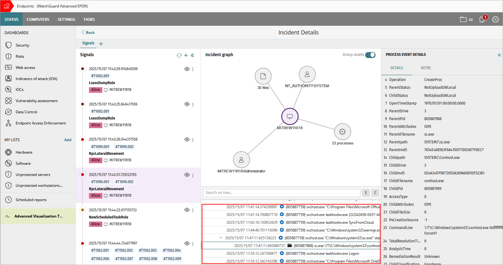Collapse the Signals panel with double chevron
Viewport: 503px width, 265px height.
(x=193, y=55)
